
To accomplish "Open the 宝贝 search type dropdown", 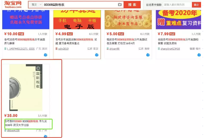I will (37, 5).
